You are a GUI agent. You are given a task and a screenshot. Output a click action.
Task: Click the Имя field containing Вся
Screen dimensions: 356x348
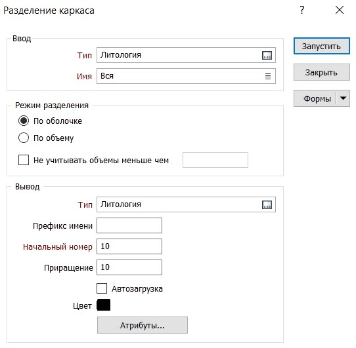tap(186, 76)
